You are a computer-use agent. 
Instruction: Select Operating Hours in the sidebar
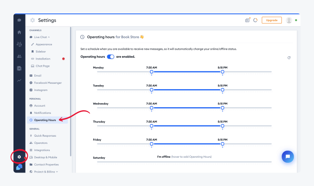coord(47,120)
